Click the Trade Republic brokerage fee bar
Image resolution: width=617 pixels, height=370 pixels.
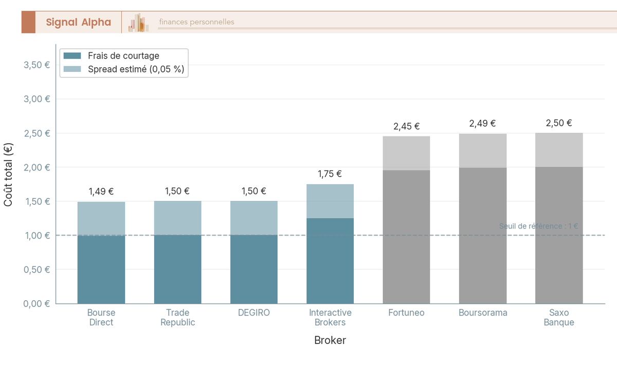pos(177,269)
